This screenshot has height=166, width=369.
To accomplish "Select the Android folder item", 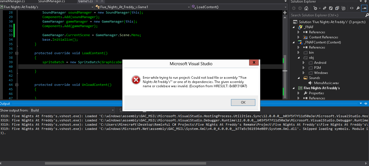I will [320, 63].
